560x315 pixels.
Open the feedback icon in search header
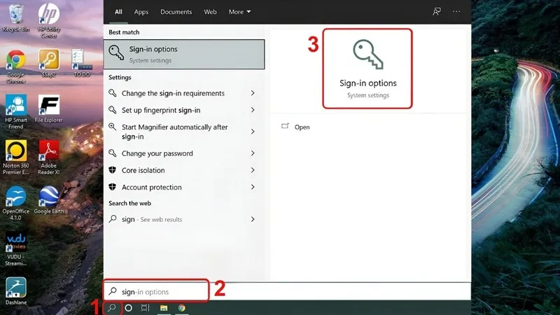pos(436,11)
